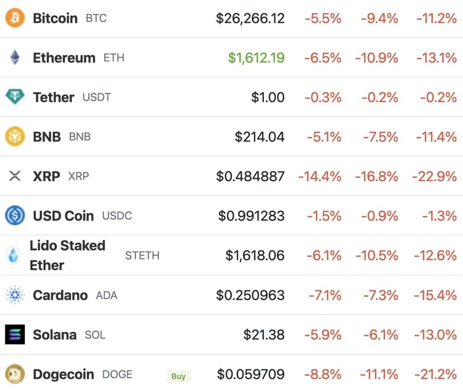Open the Lido Staked Ether name link
463x391 pixels.
67,255
